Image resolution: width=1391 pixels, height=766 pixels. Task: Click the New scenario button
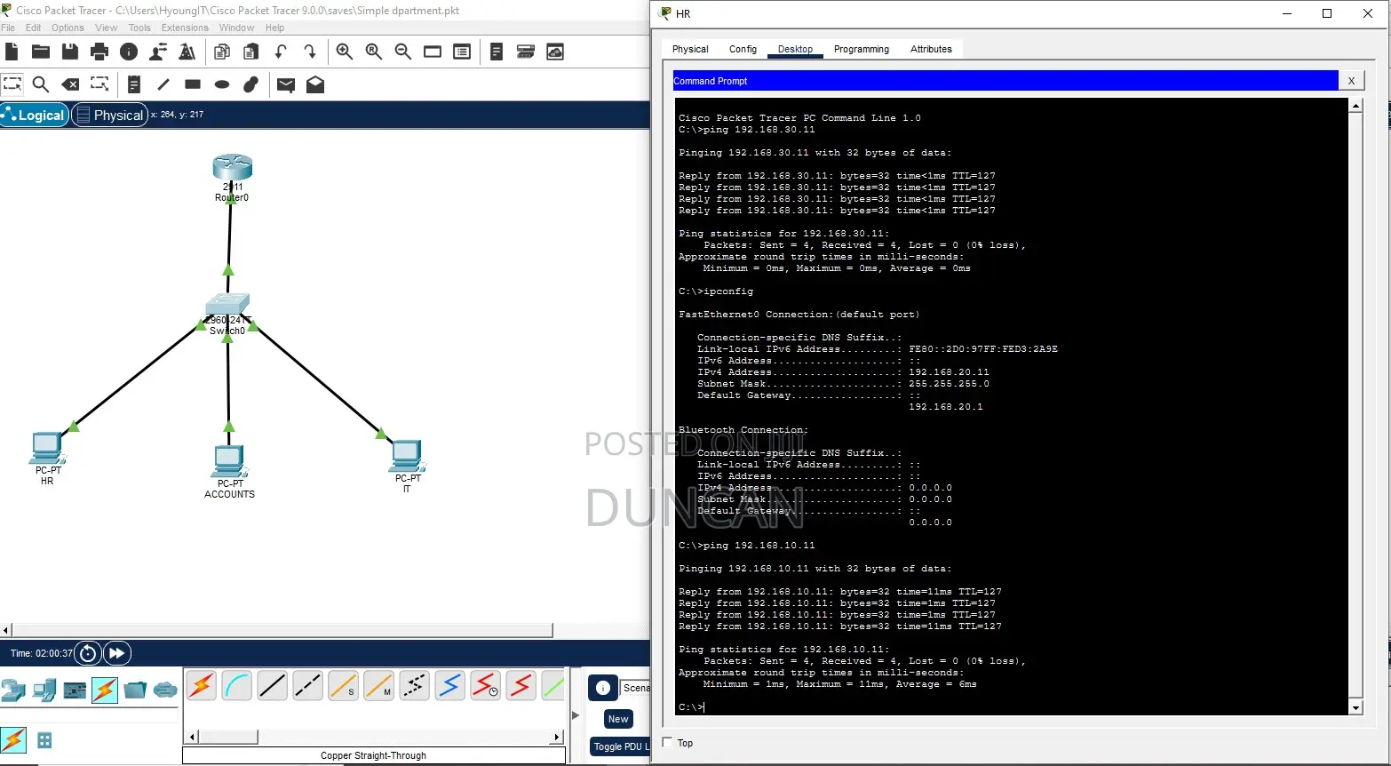(x=618, y=719)
